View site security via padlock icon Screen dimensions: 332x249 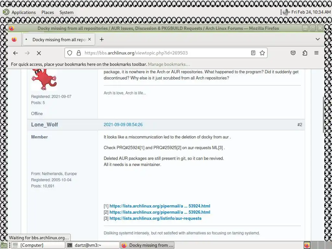pos(78,53)
